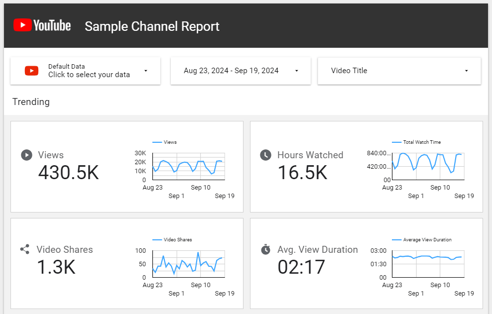Click the YouTube logo in header
This screenshot has height=314, width=492.
tap(42, 25)
